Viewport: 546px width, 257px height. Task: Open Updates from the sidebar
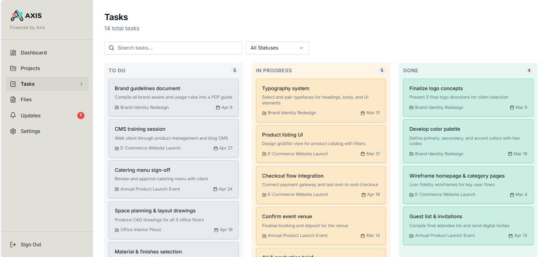47,116
